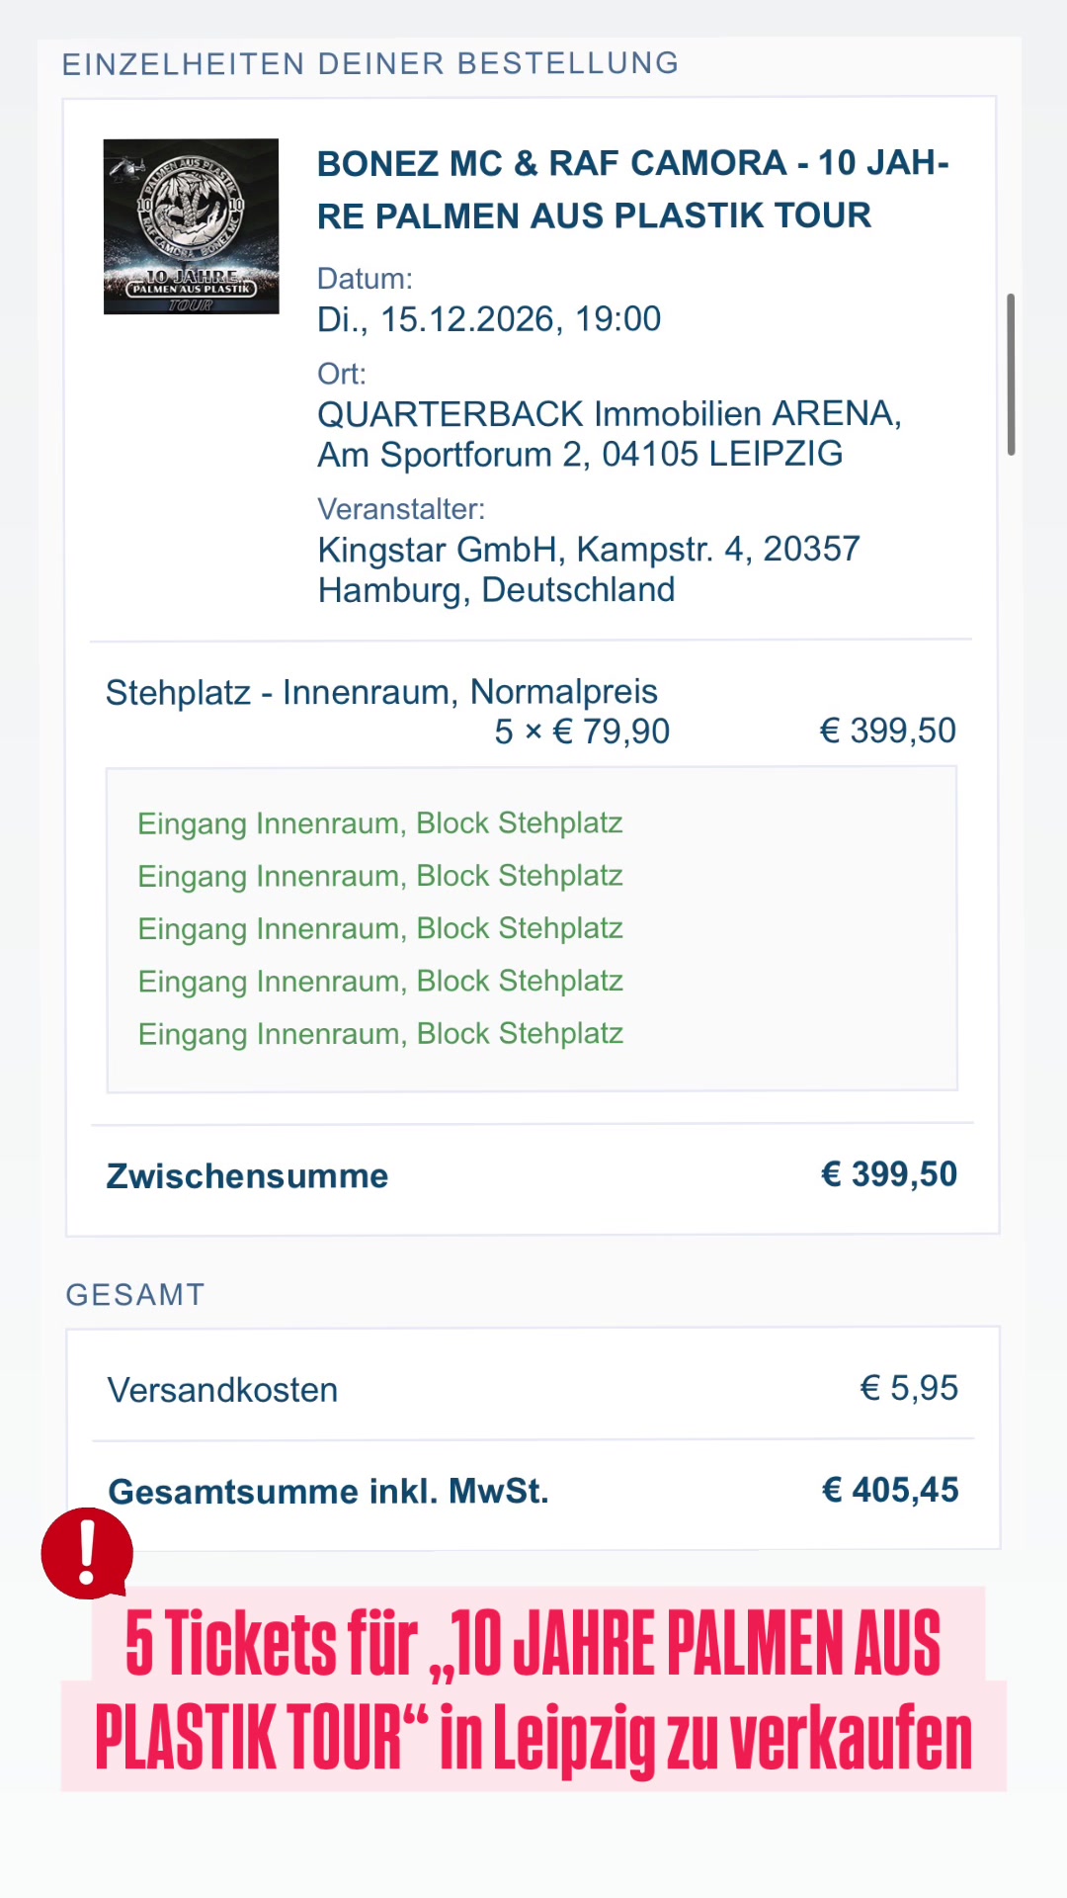
Task: Tap the pink 5 Tickets caption banner
Action: (x=533, y=1689)
